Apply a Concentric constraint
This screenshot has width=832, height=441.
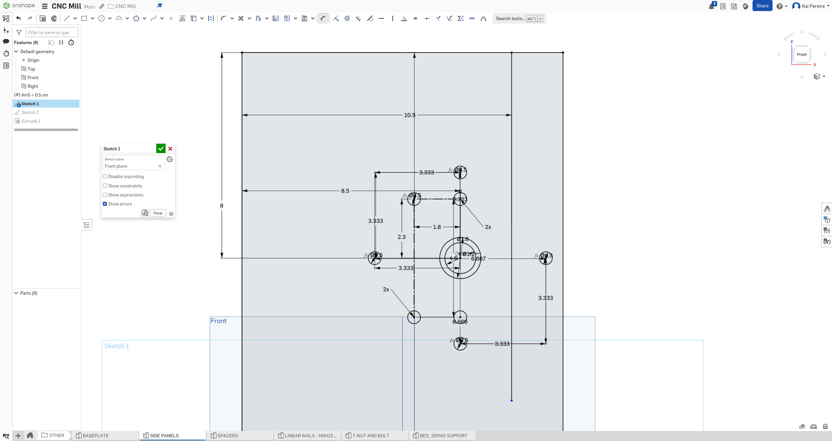pos(347,18)
